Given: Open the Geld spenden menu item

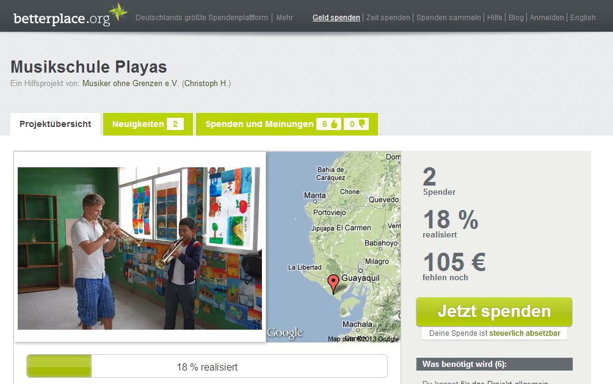Looking at the screenshot, I should point(336,18).
